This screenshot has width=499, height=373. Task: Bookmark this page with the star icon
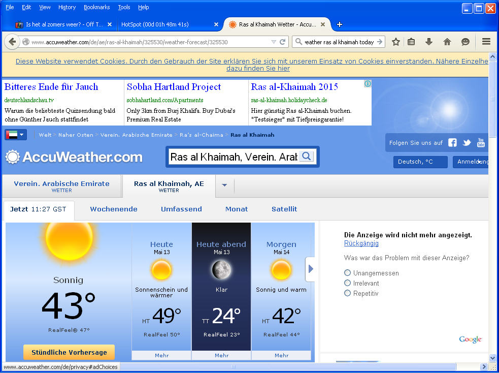coord(396,42)
